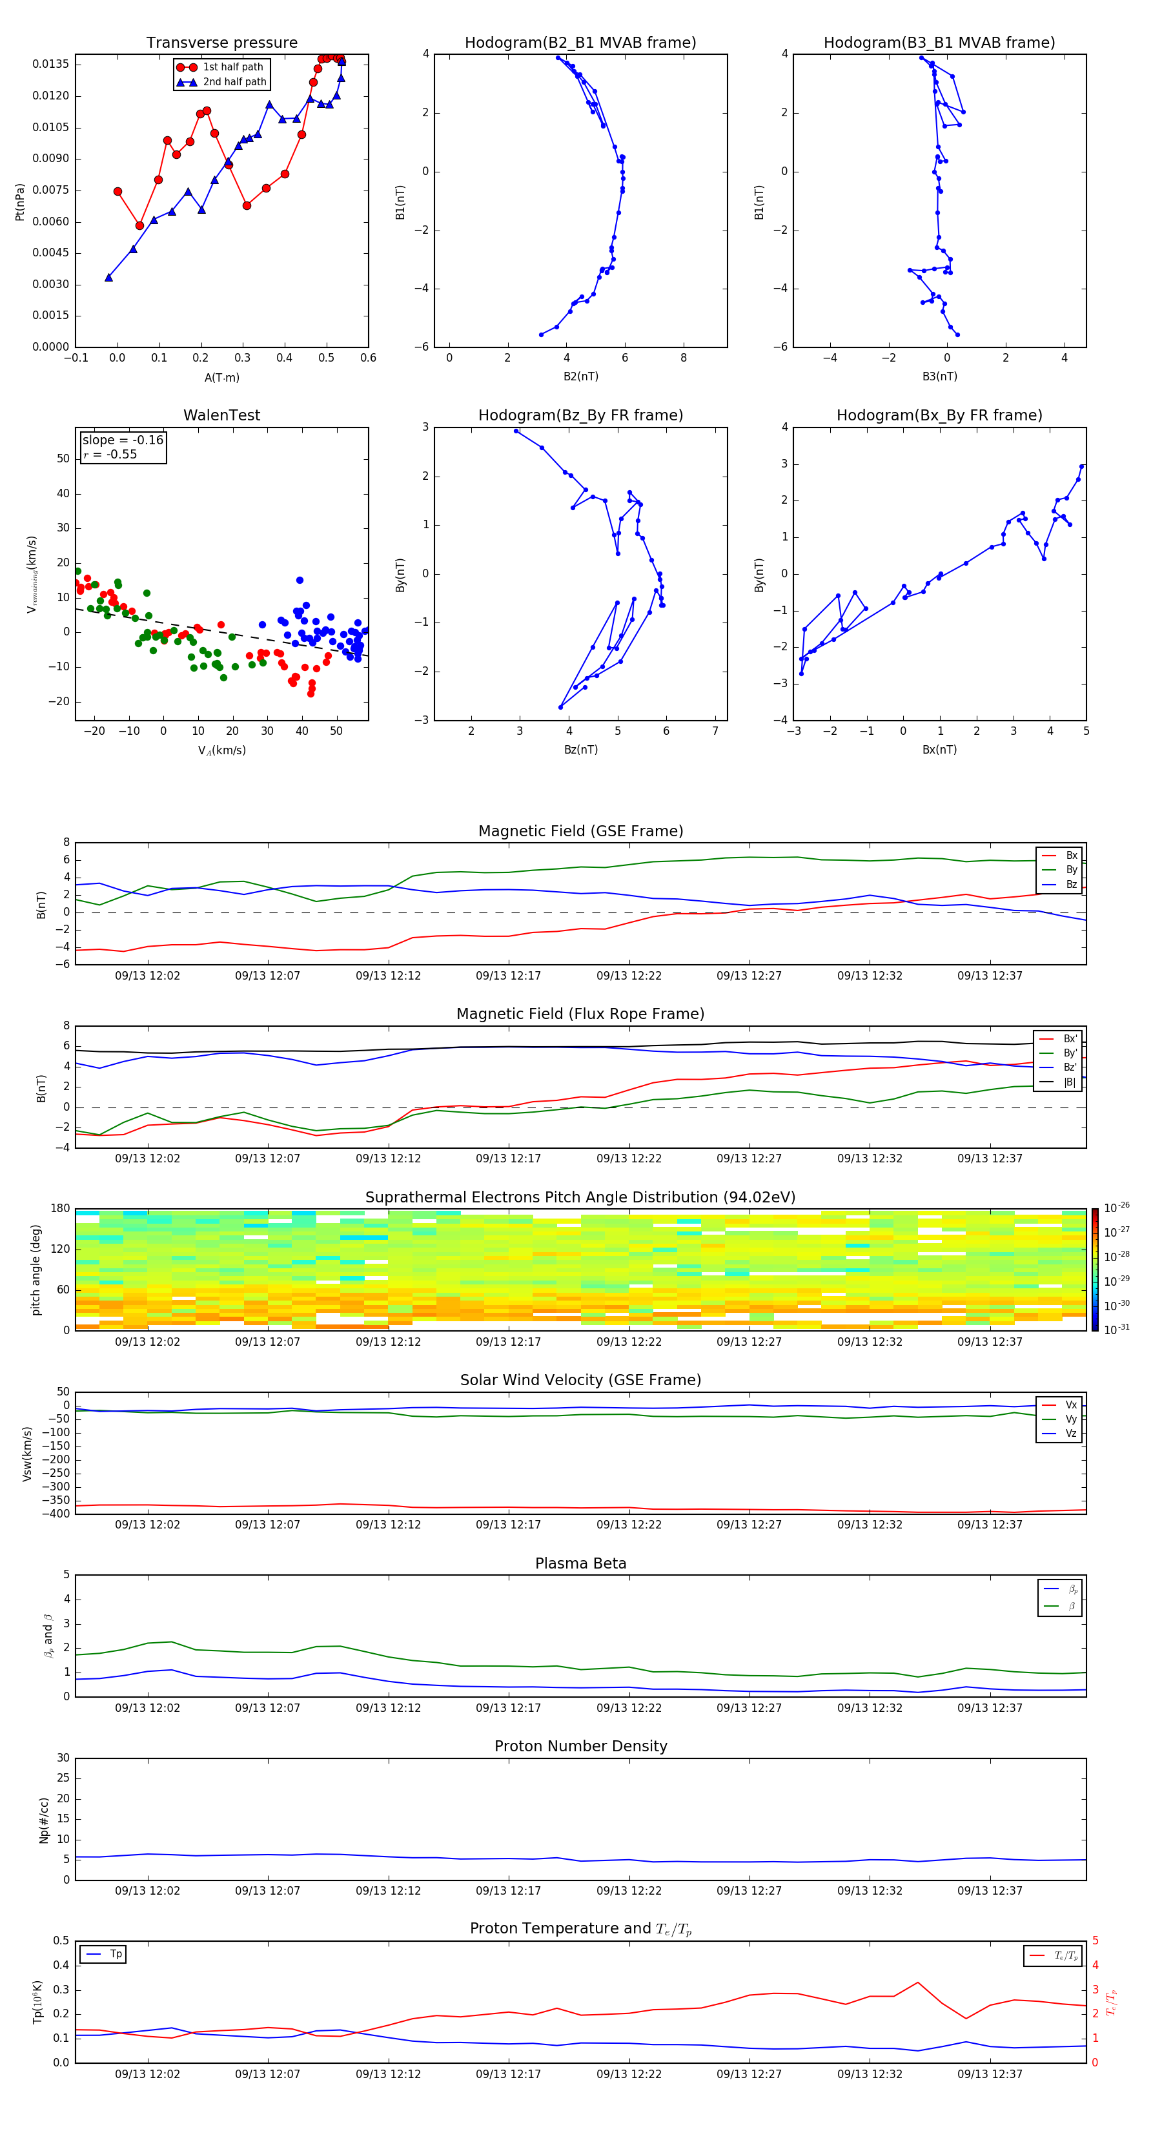Click 'Magnetic Field (GSE Frame)' title
This screenshot has height=2131, width=1162.
pos(580,831)
